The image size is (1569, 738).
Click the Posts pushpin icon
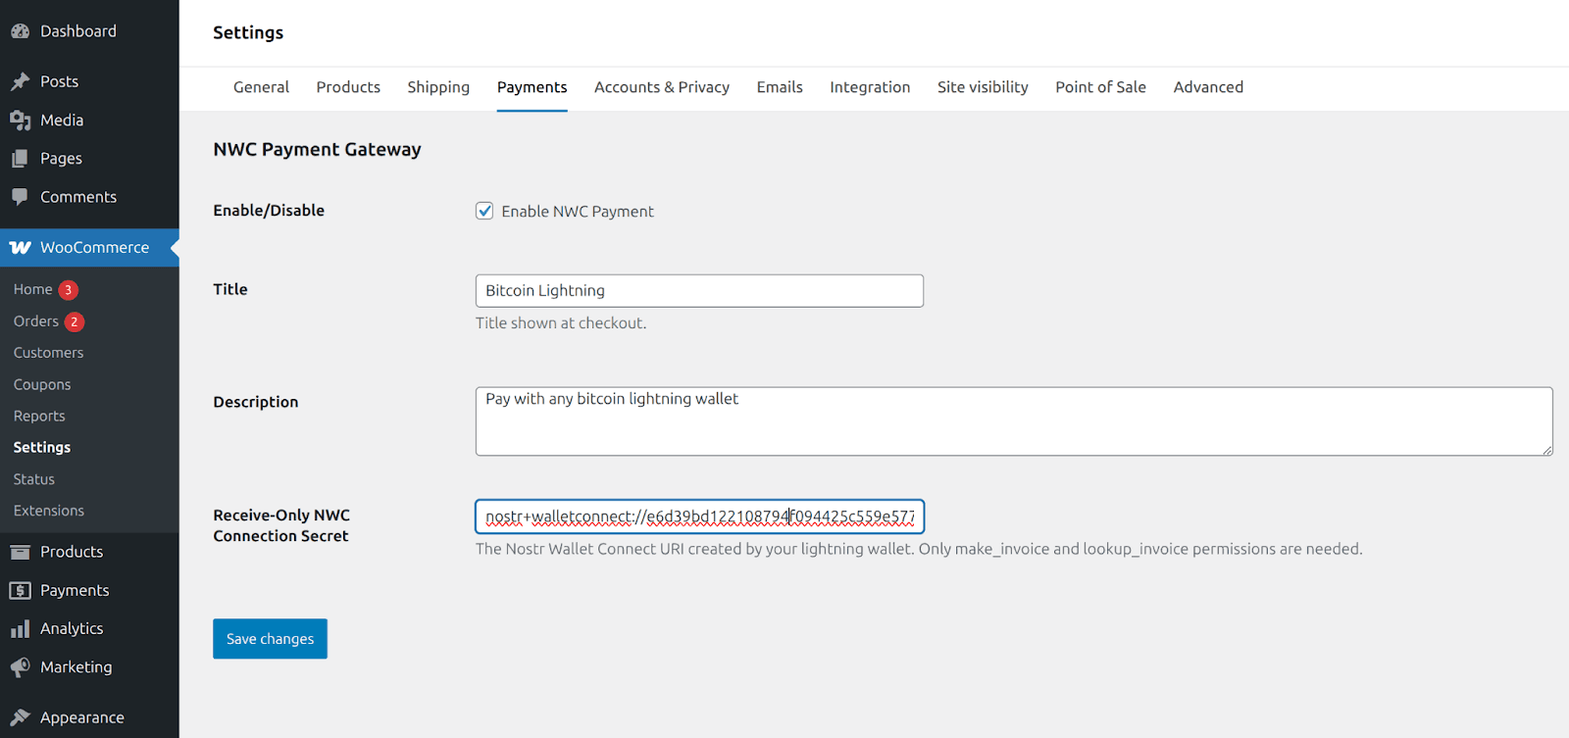[x=20, y=81]
